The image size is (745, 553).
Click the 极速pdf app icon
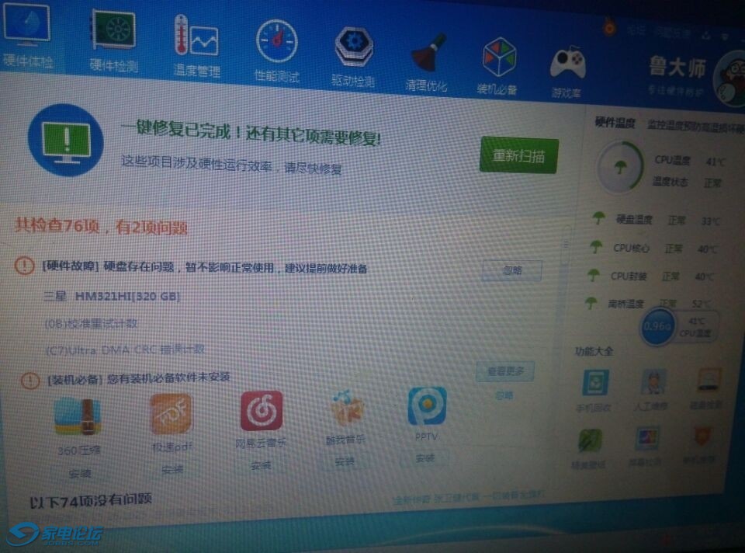tap(171, 413)
